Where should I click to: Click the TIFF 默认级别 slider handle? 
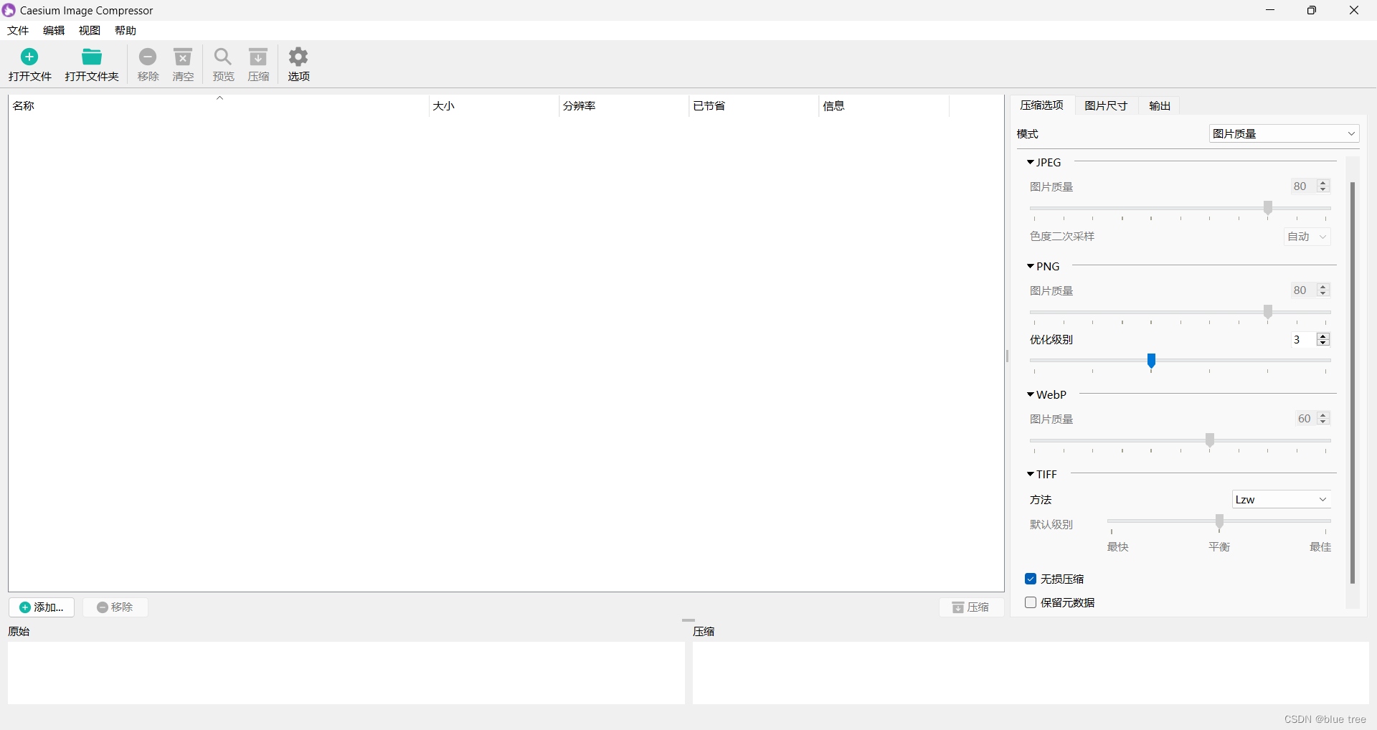[1219, 521]
